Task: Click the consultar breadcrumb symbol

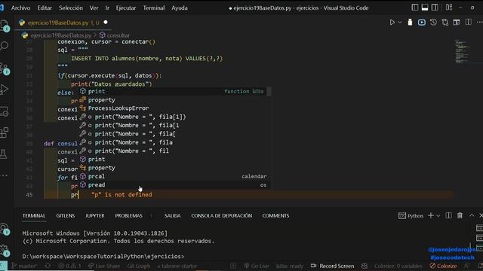Action: point(118,35)
